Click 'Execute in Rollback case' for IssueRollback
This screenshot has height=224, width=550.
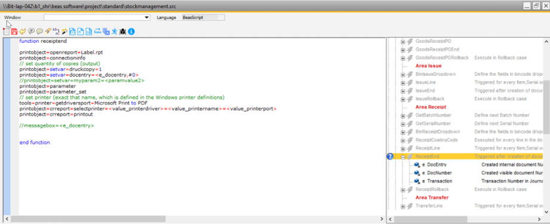500,99
